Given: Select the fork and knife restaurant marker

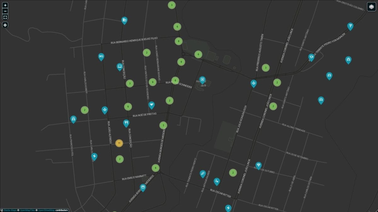Looking at the screenshot, I should 126,123.
